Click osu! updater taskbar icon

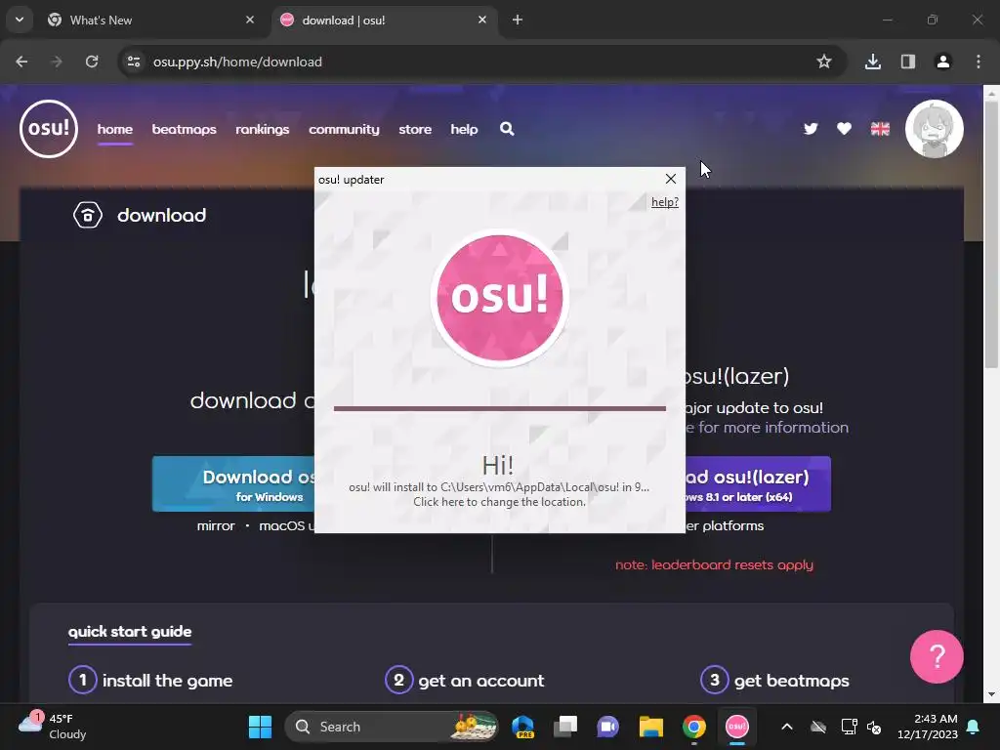[736, 727]
